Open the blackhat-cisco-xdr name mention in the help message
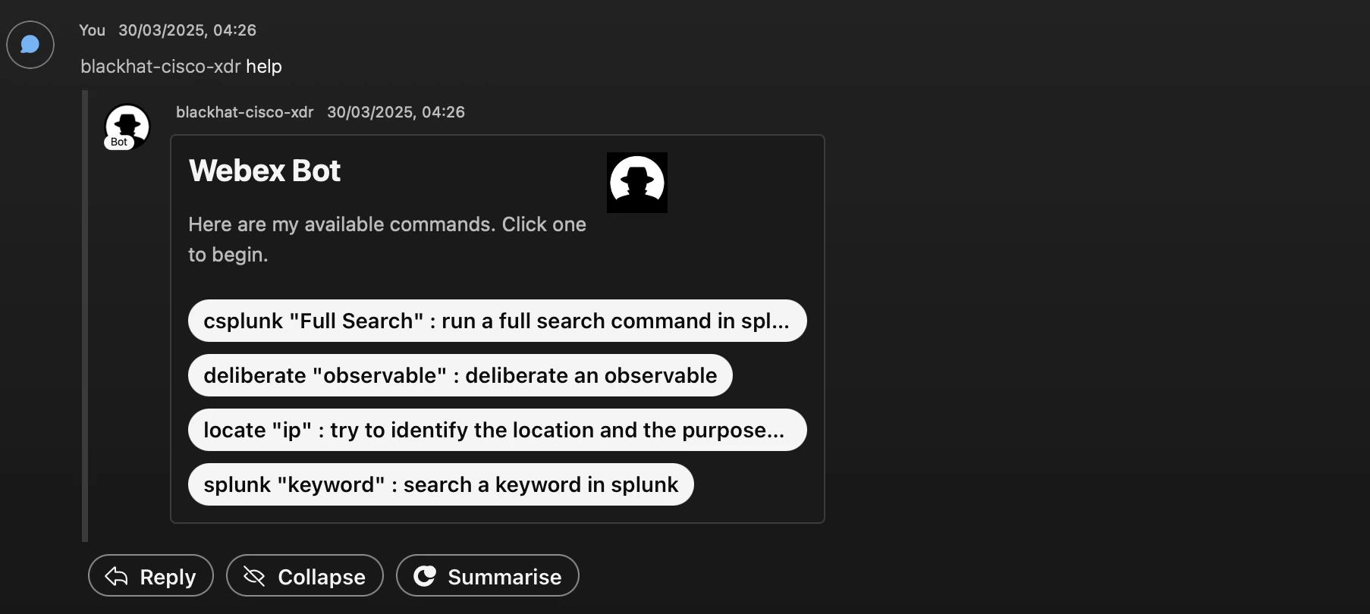This screenshot has width=1370, height=614. click(x=161, y=67)
